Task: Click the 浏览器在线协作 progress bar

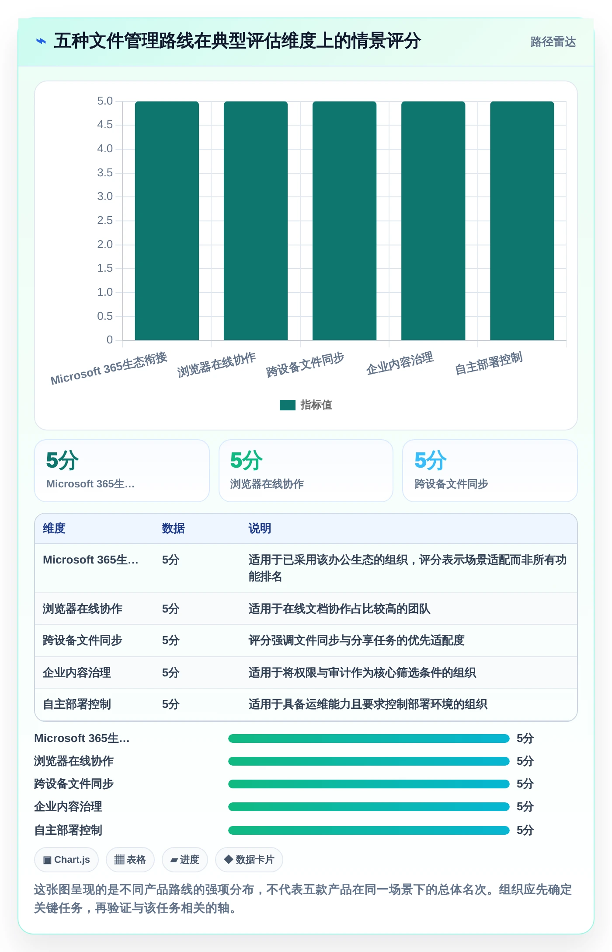Action: pos(369,761)
